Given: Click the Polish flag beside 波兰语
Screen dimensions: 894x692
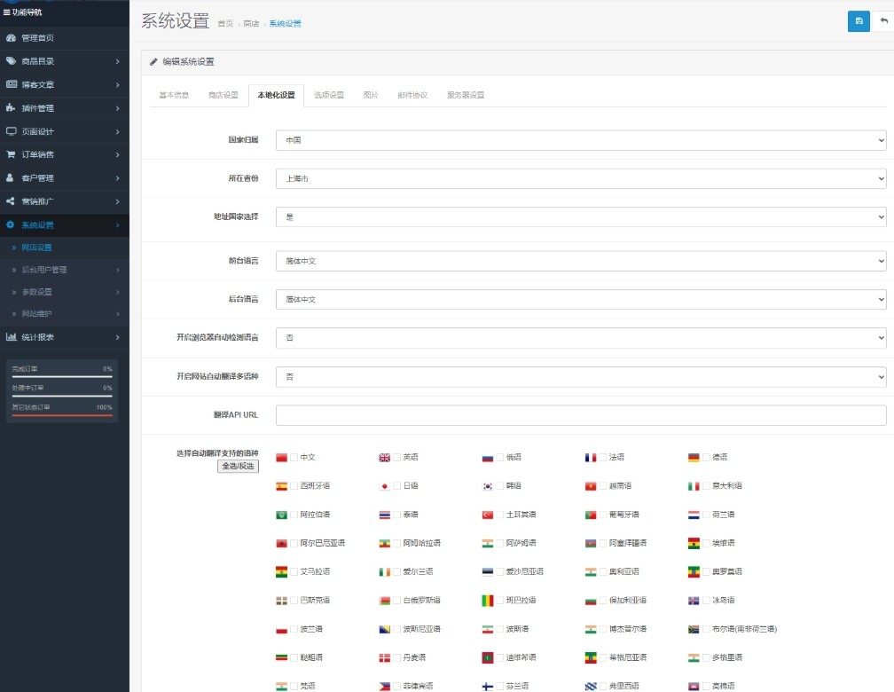Looking at the screenshot, I should pyautogui.click(x=282, y=629).
